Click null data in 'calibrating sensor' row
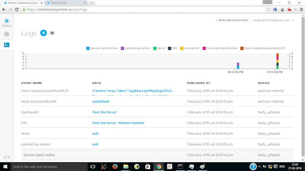The width and height of the screenshot is (305, 171). point(95,144)
